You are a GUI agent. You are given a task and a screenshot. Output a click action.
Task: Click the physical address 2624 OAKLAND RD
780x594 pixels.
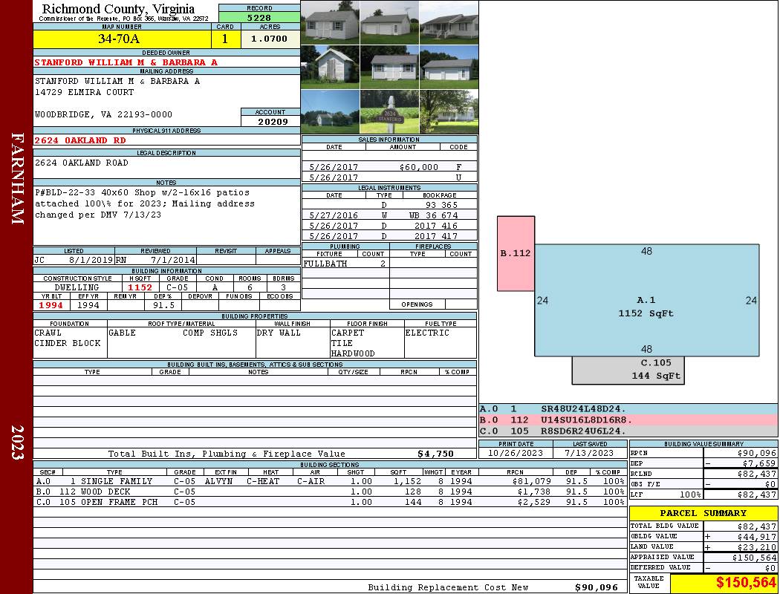(81, 140)
